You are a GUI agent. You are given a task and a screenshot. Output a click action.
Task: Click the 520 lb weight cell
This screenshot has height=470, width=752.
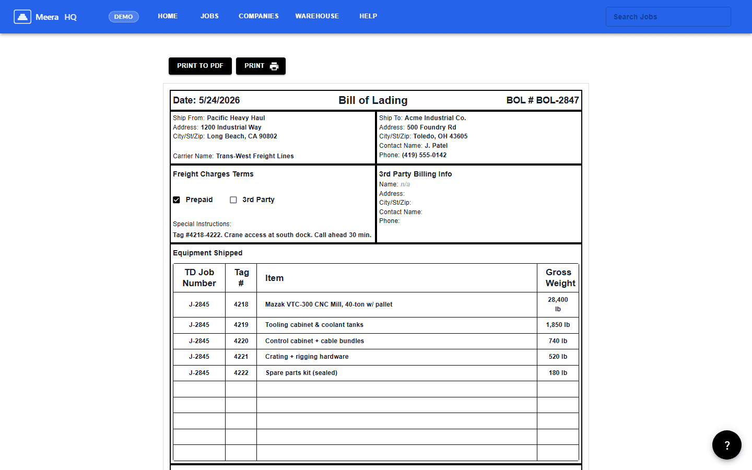[558, 357]
